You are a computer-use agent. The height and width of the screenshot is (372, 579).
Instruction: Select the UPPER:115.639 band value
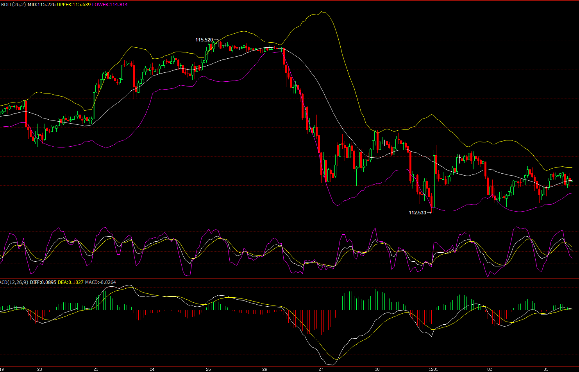[x=74, y=5]
